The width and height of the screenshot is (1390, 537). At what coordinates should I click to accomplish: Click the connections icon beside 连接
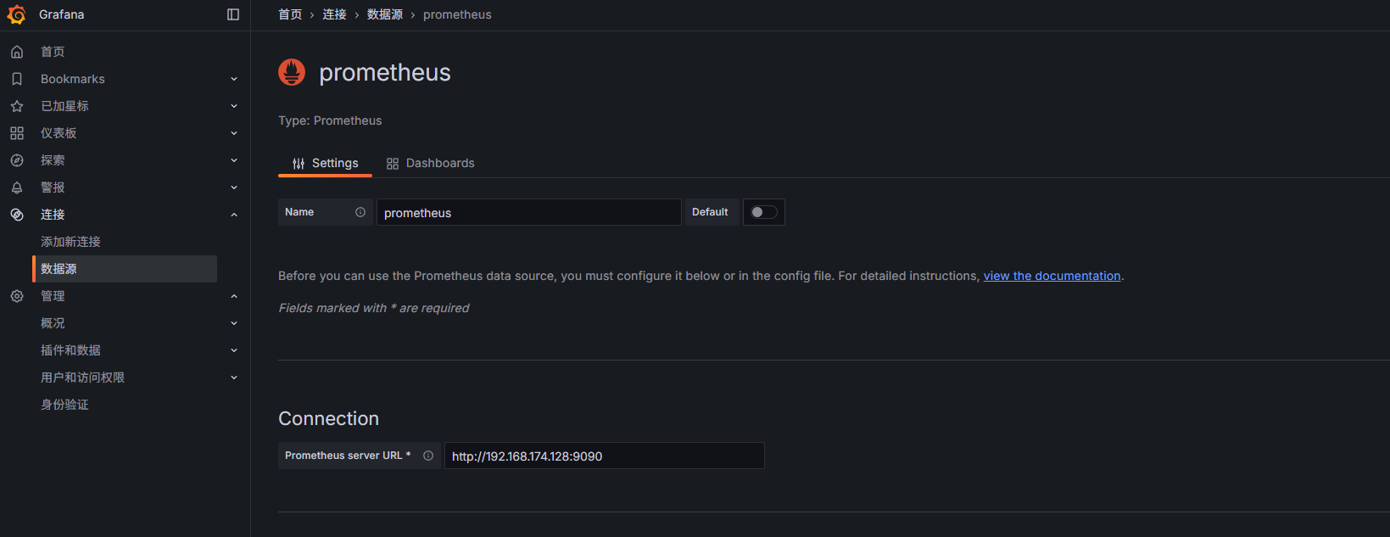(17, 215)
